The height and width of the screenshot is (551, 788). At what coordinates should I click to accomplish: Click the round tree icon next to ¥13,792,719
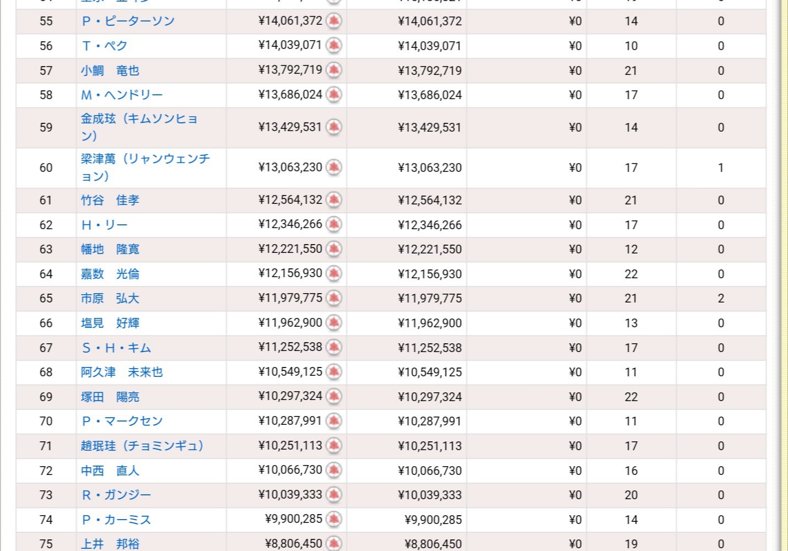click(x=333, y=70)
